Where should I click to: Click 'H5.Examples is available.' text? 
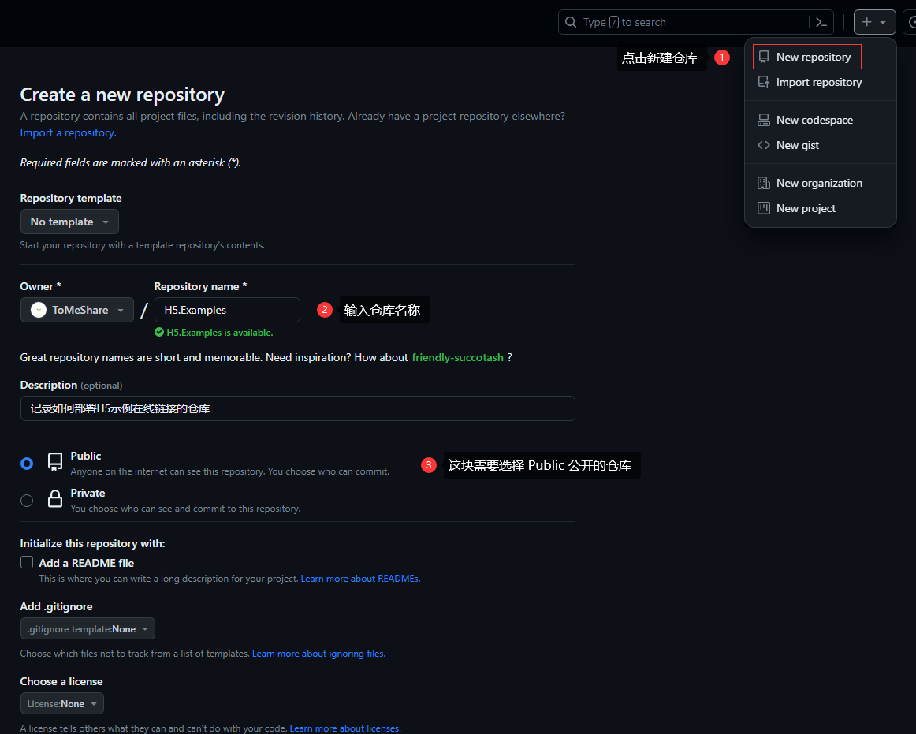(x=220, y=333)
